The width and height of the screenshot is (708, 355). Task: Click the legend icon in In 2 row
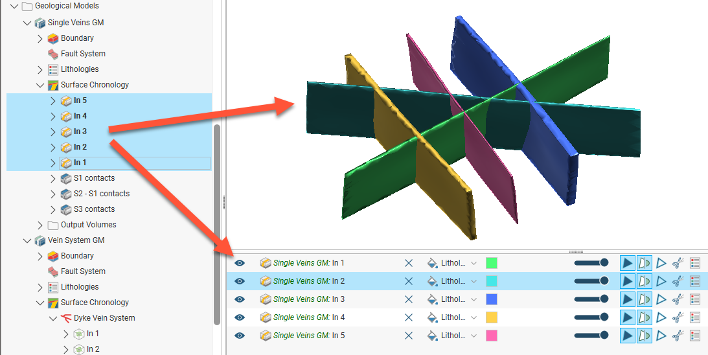coord(696,281)
